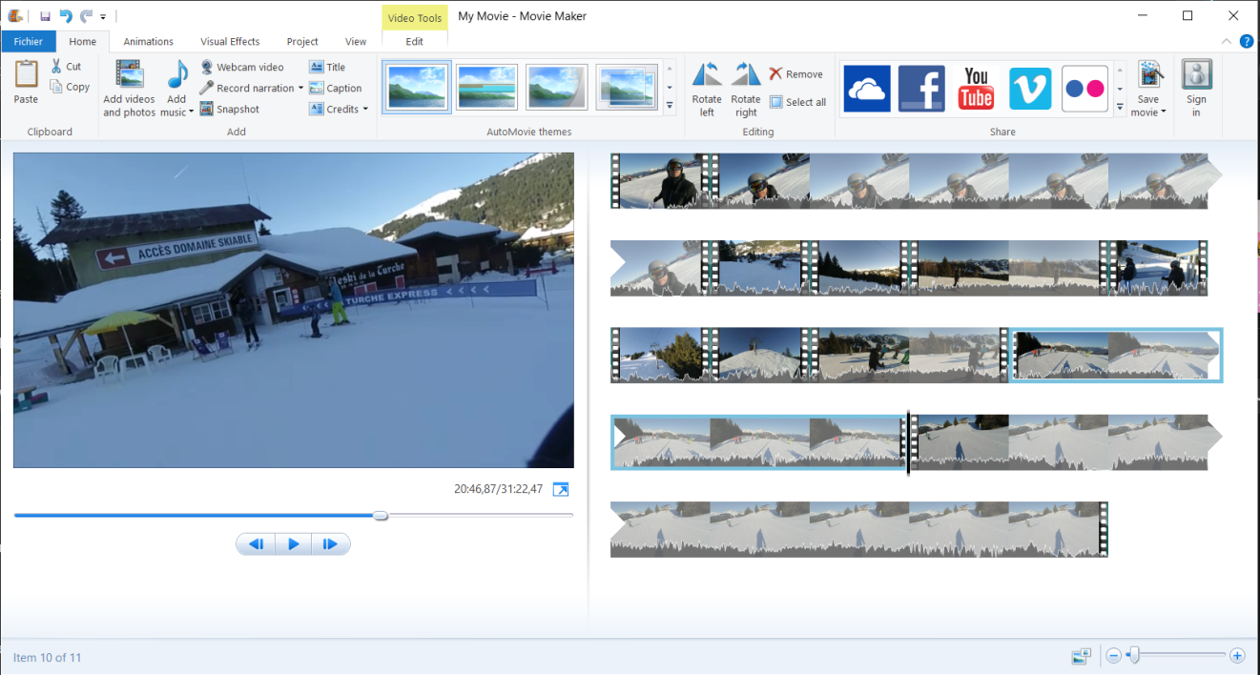Open Record narration dropdown arrow
Viewport: 1260px width, 675px height.
click(x=300, y=89)
